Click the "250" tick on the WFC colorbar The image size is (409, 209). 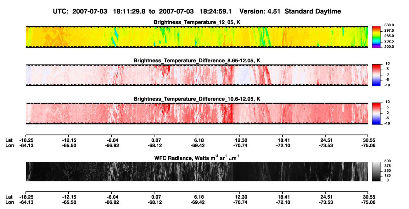[x=387, y=170]
